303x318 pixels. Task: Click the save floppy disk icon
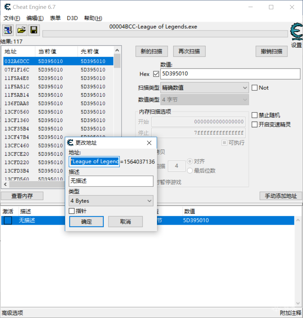(x=34, y=30)
